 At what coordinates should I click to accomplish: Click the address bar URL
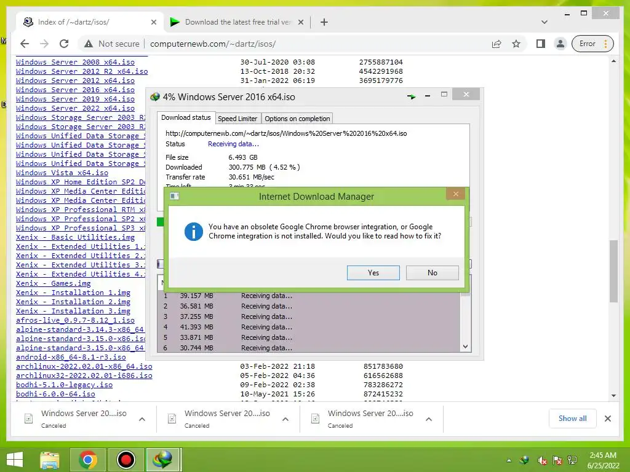point(213,44)
